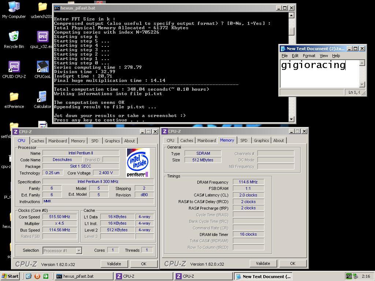375x281 pixels.
Task: Click Notepad scrollbar down arrow
Action: pos(362,85)
